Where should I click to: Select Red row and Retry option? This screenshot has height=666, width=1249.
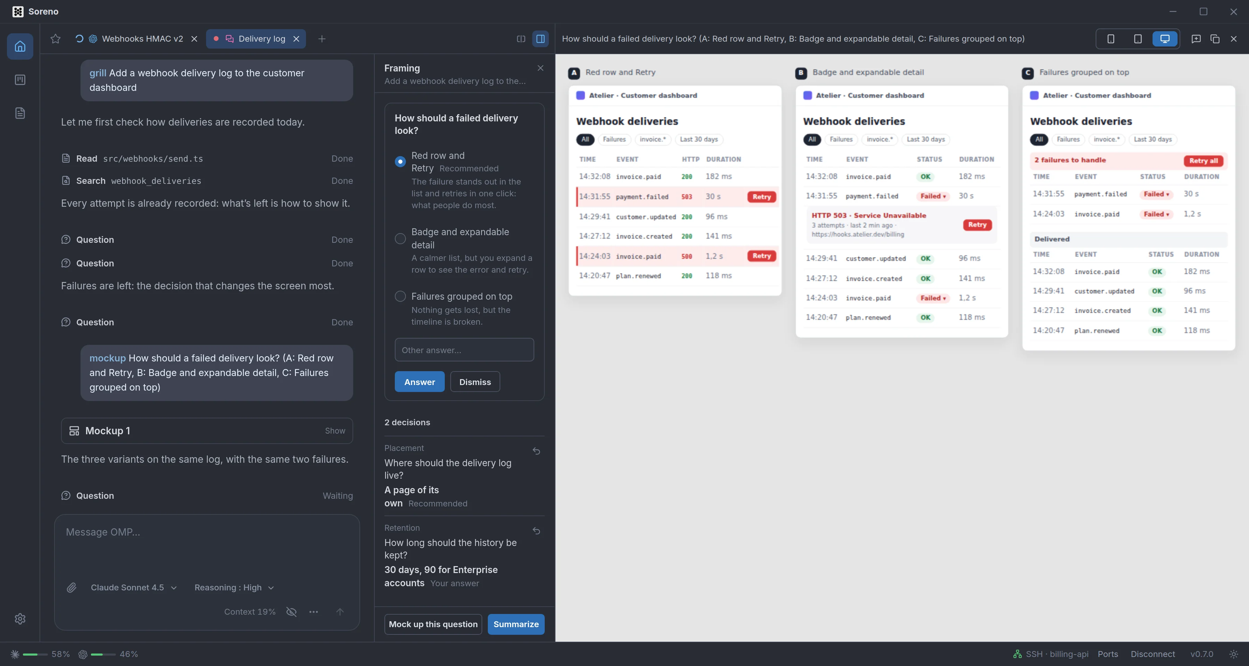(x=400, y=161)
